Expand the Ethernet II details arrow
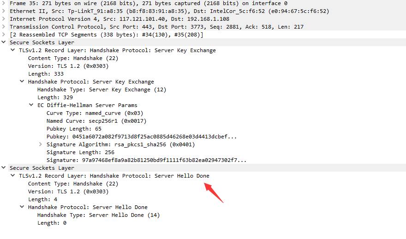 pos(4,11)
